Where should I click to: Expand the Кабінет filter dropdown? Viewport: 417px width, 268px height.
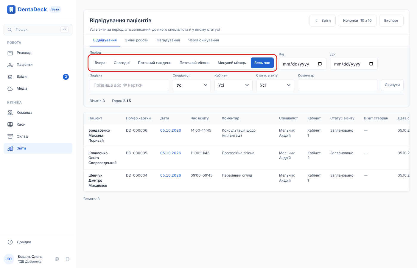coord(234,85)
